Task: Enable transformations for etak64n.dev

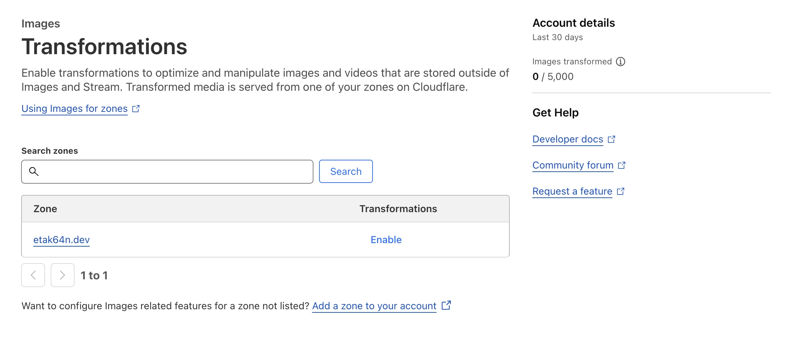Action: (386, 240)
